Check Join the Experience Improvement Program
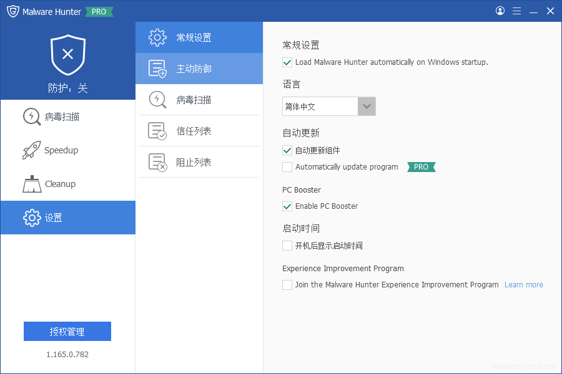 tap(287, 284)
